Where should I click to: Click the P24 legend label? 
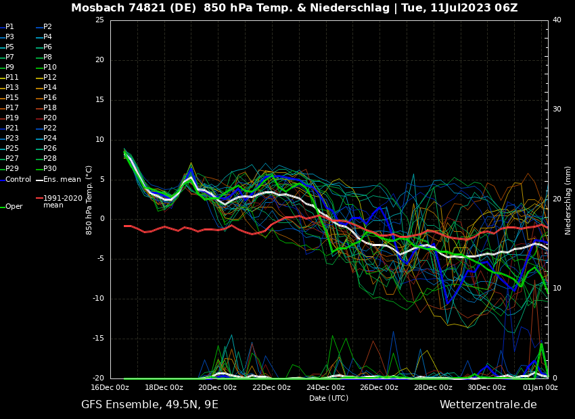(x=50, y=139)
